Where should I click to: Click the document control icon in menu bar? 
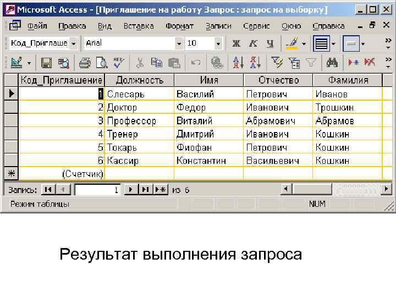click(x=15, y=25)
